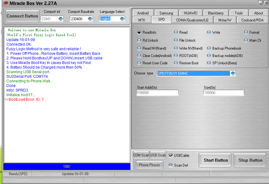Minimize the Miracle Box window

click(261, 2)
